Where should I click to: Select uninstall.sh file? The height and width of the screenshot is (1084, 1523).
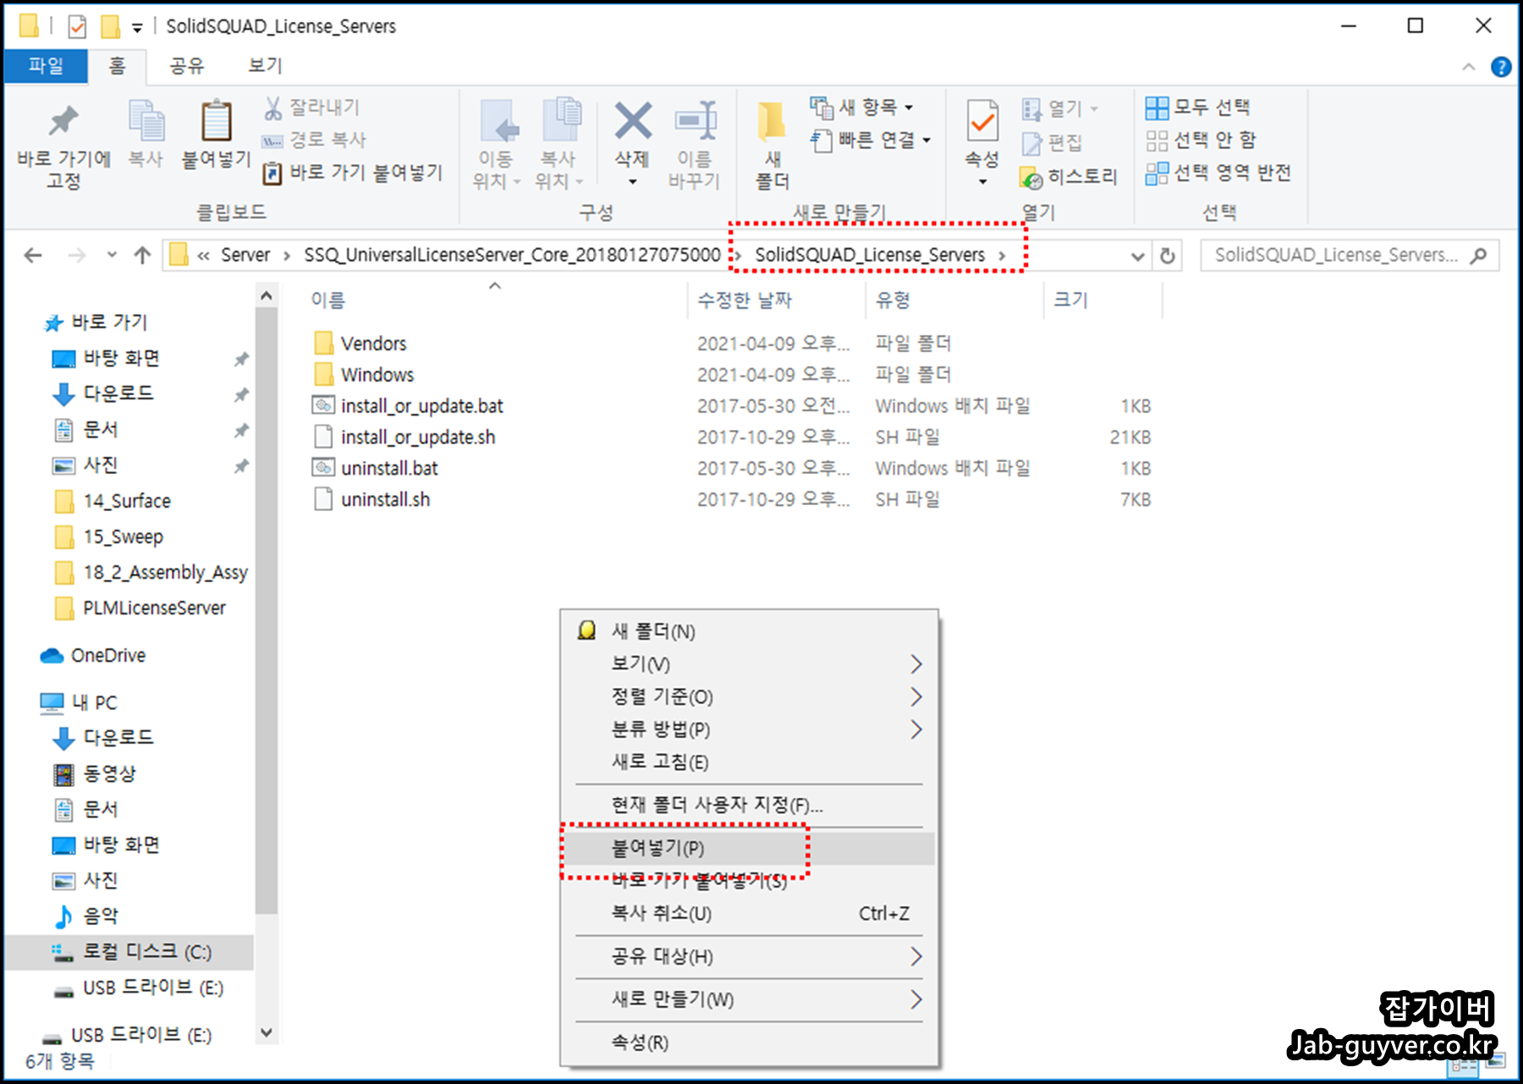click(385, 499)
